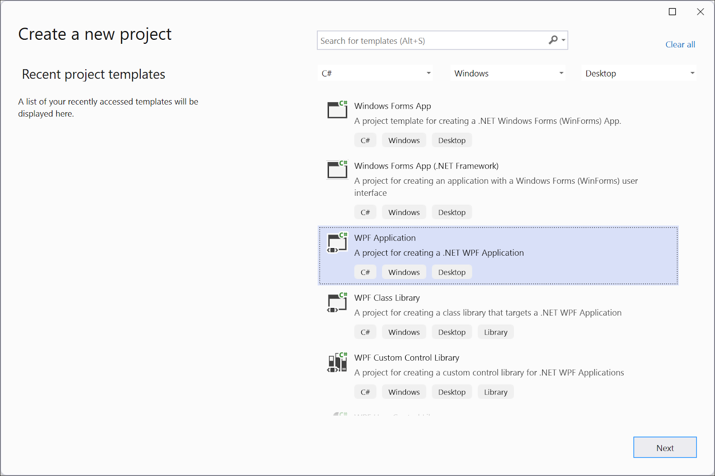Click the search magnifier icon

553,40
